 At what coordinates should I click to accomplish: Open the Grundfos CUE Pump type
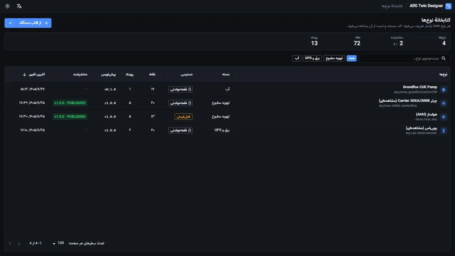420,87
